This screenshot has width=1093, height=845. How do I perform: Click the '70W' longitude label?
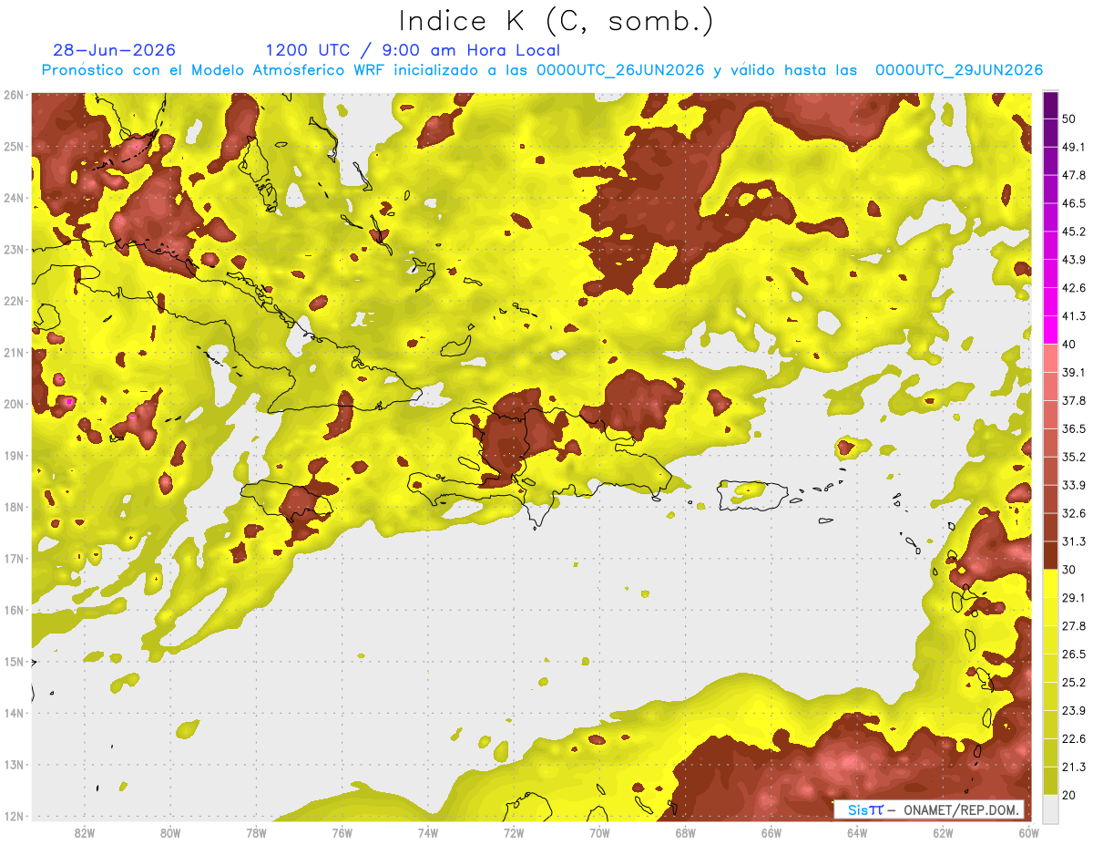(x=599, y=833)
